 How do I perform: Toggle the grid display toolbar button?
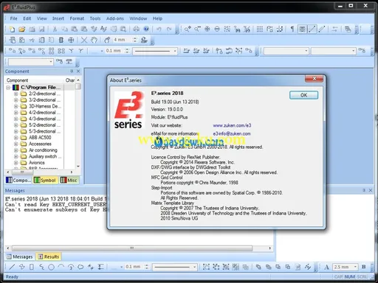tap(260, 29)
